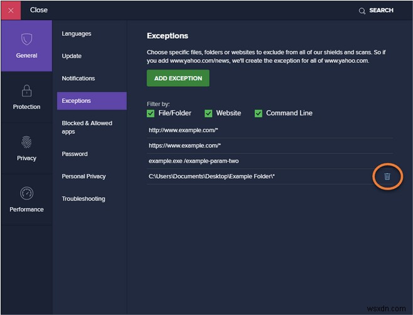This screenshot has width=413, height=315.
Task: Open Notifications settings
Action: (78, 78)
